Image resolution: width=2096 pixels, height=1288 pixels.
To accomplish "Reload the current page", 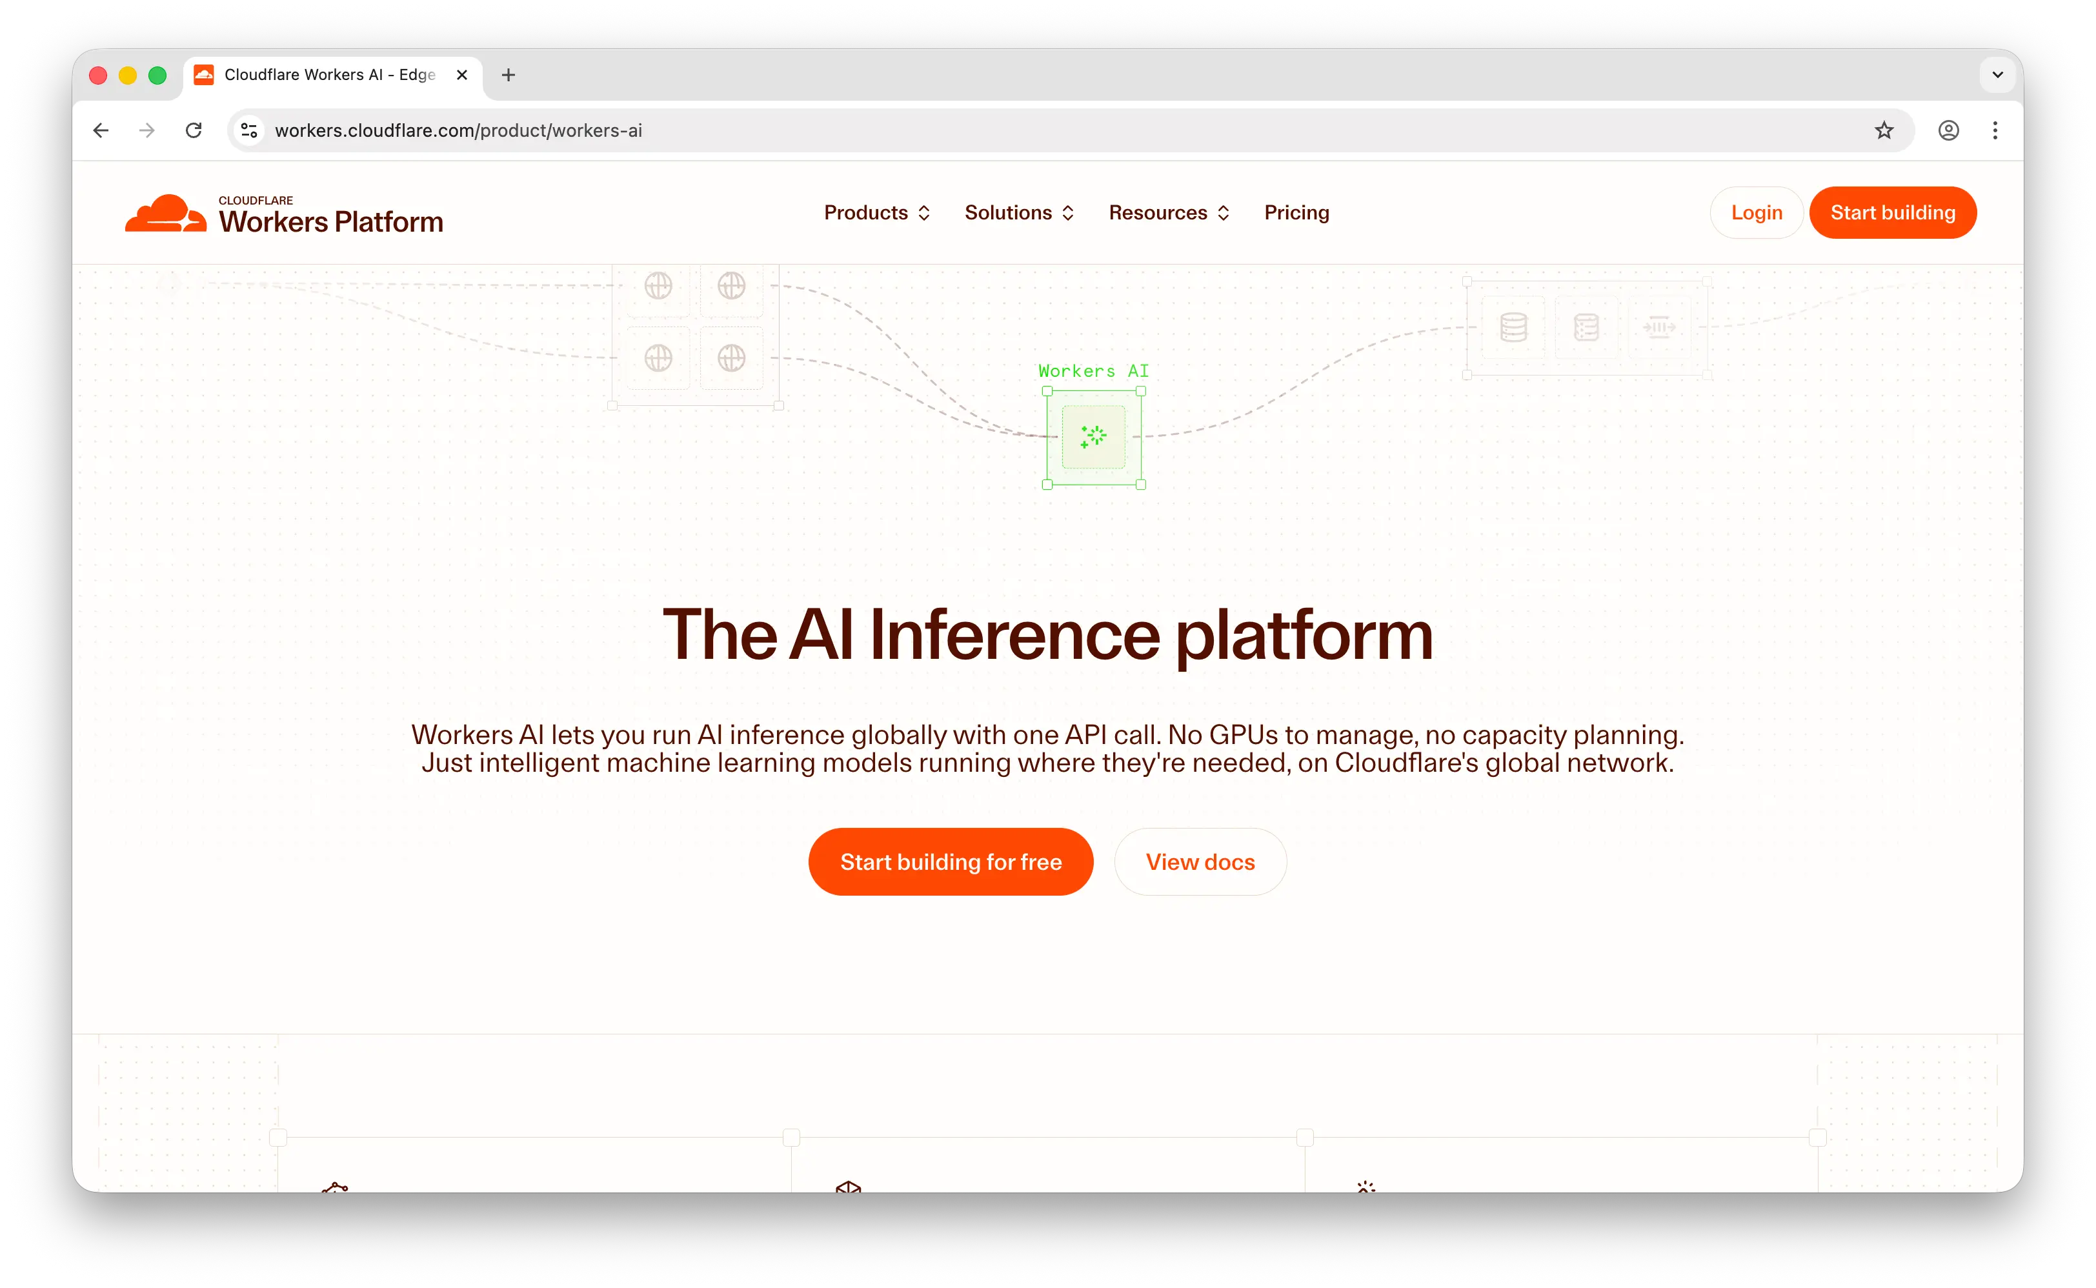I will pyautogui.click(x=194, y=130).
